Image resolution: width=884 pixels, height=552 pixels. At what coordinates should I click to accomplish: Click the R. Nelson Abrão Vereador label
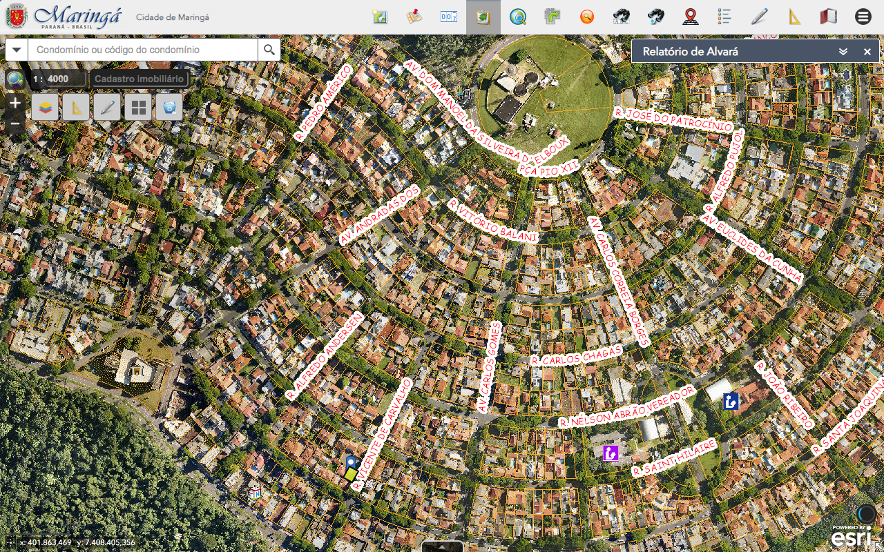626,407
